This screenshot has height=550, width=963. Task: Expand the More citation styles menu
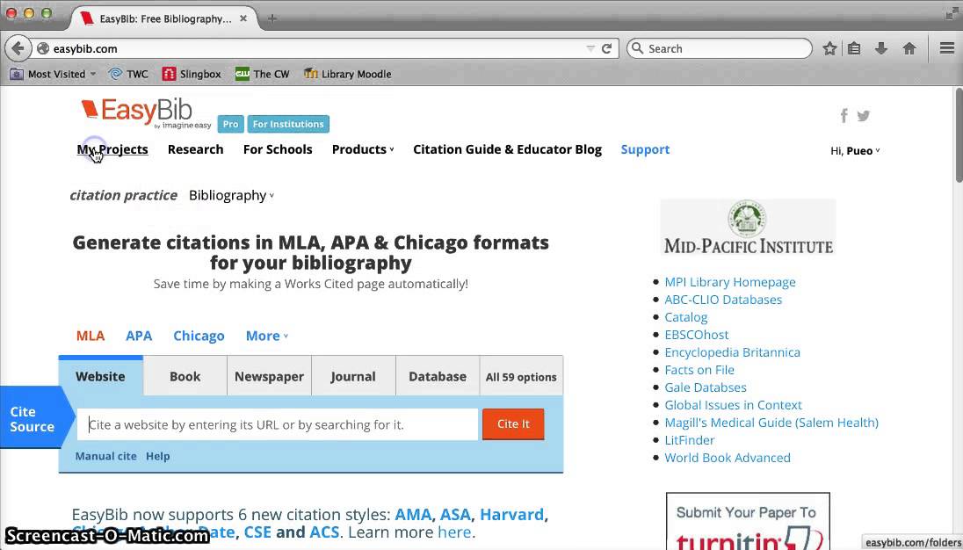267,336
